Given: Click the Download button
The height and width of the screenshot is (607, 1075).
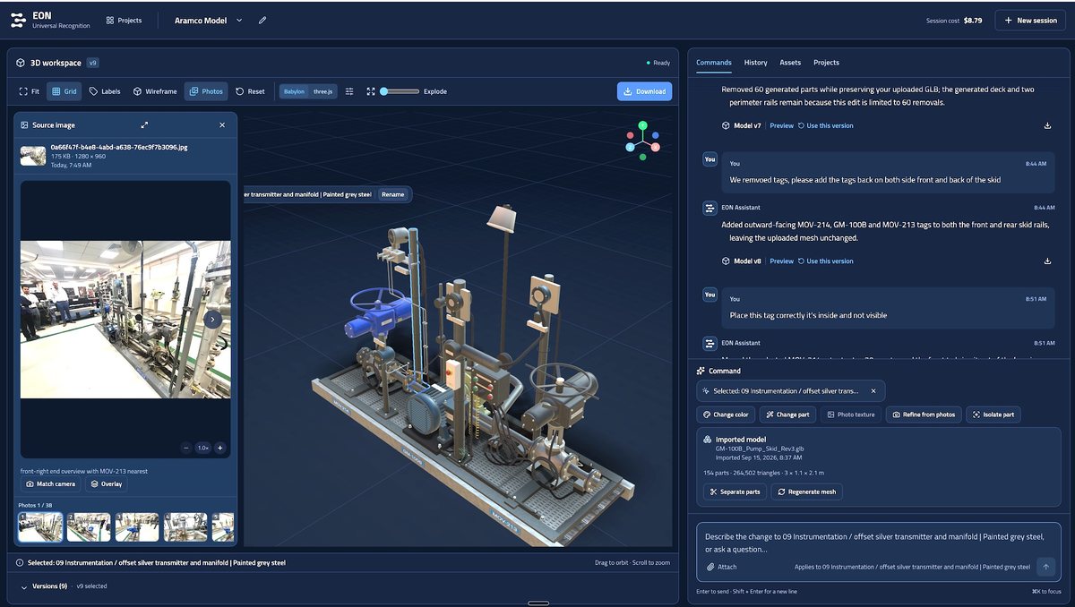Looking at the screenshot, I should point(644,91).
